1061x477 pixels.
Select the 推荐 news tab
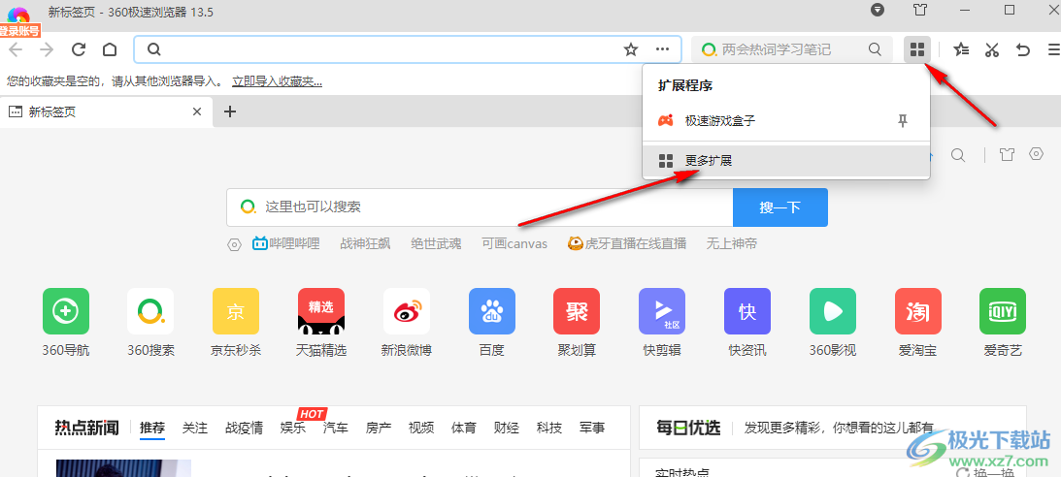click(x=152, y=428)
